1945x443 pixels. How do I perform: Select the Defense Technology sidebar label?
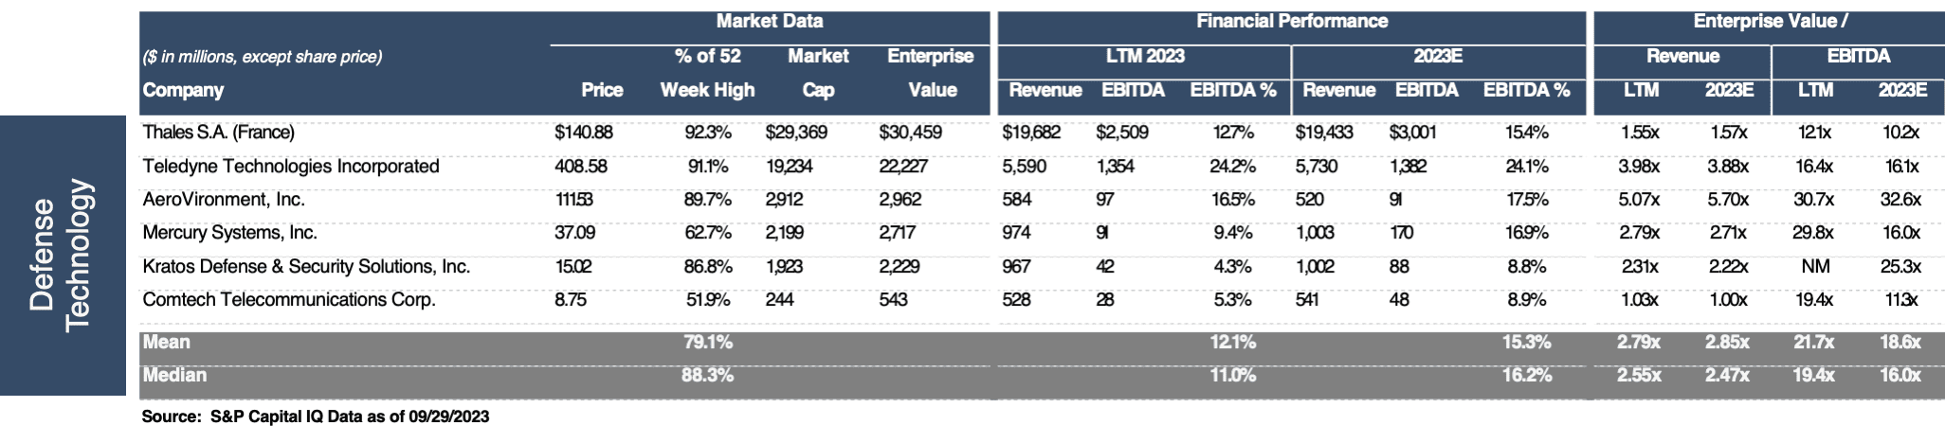click(62, 256)
